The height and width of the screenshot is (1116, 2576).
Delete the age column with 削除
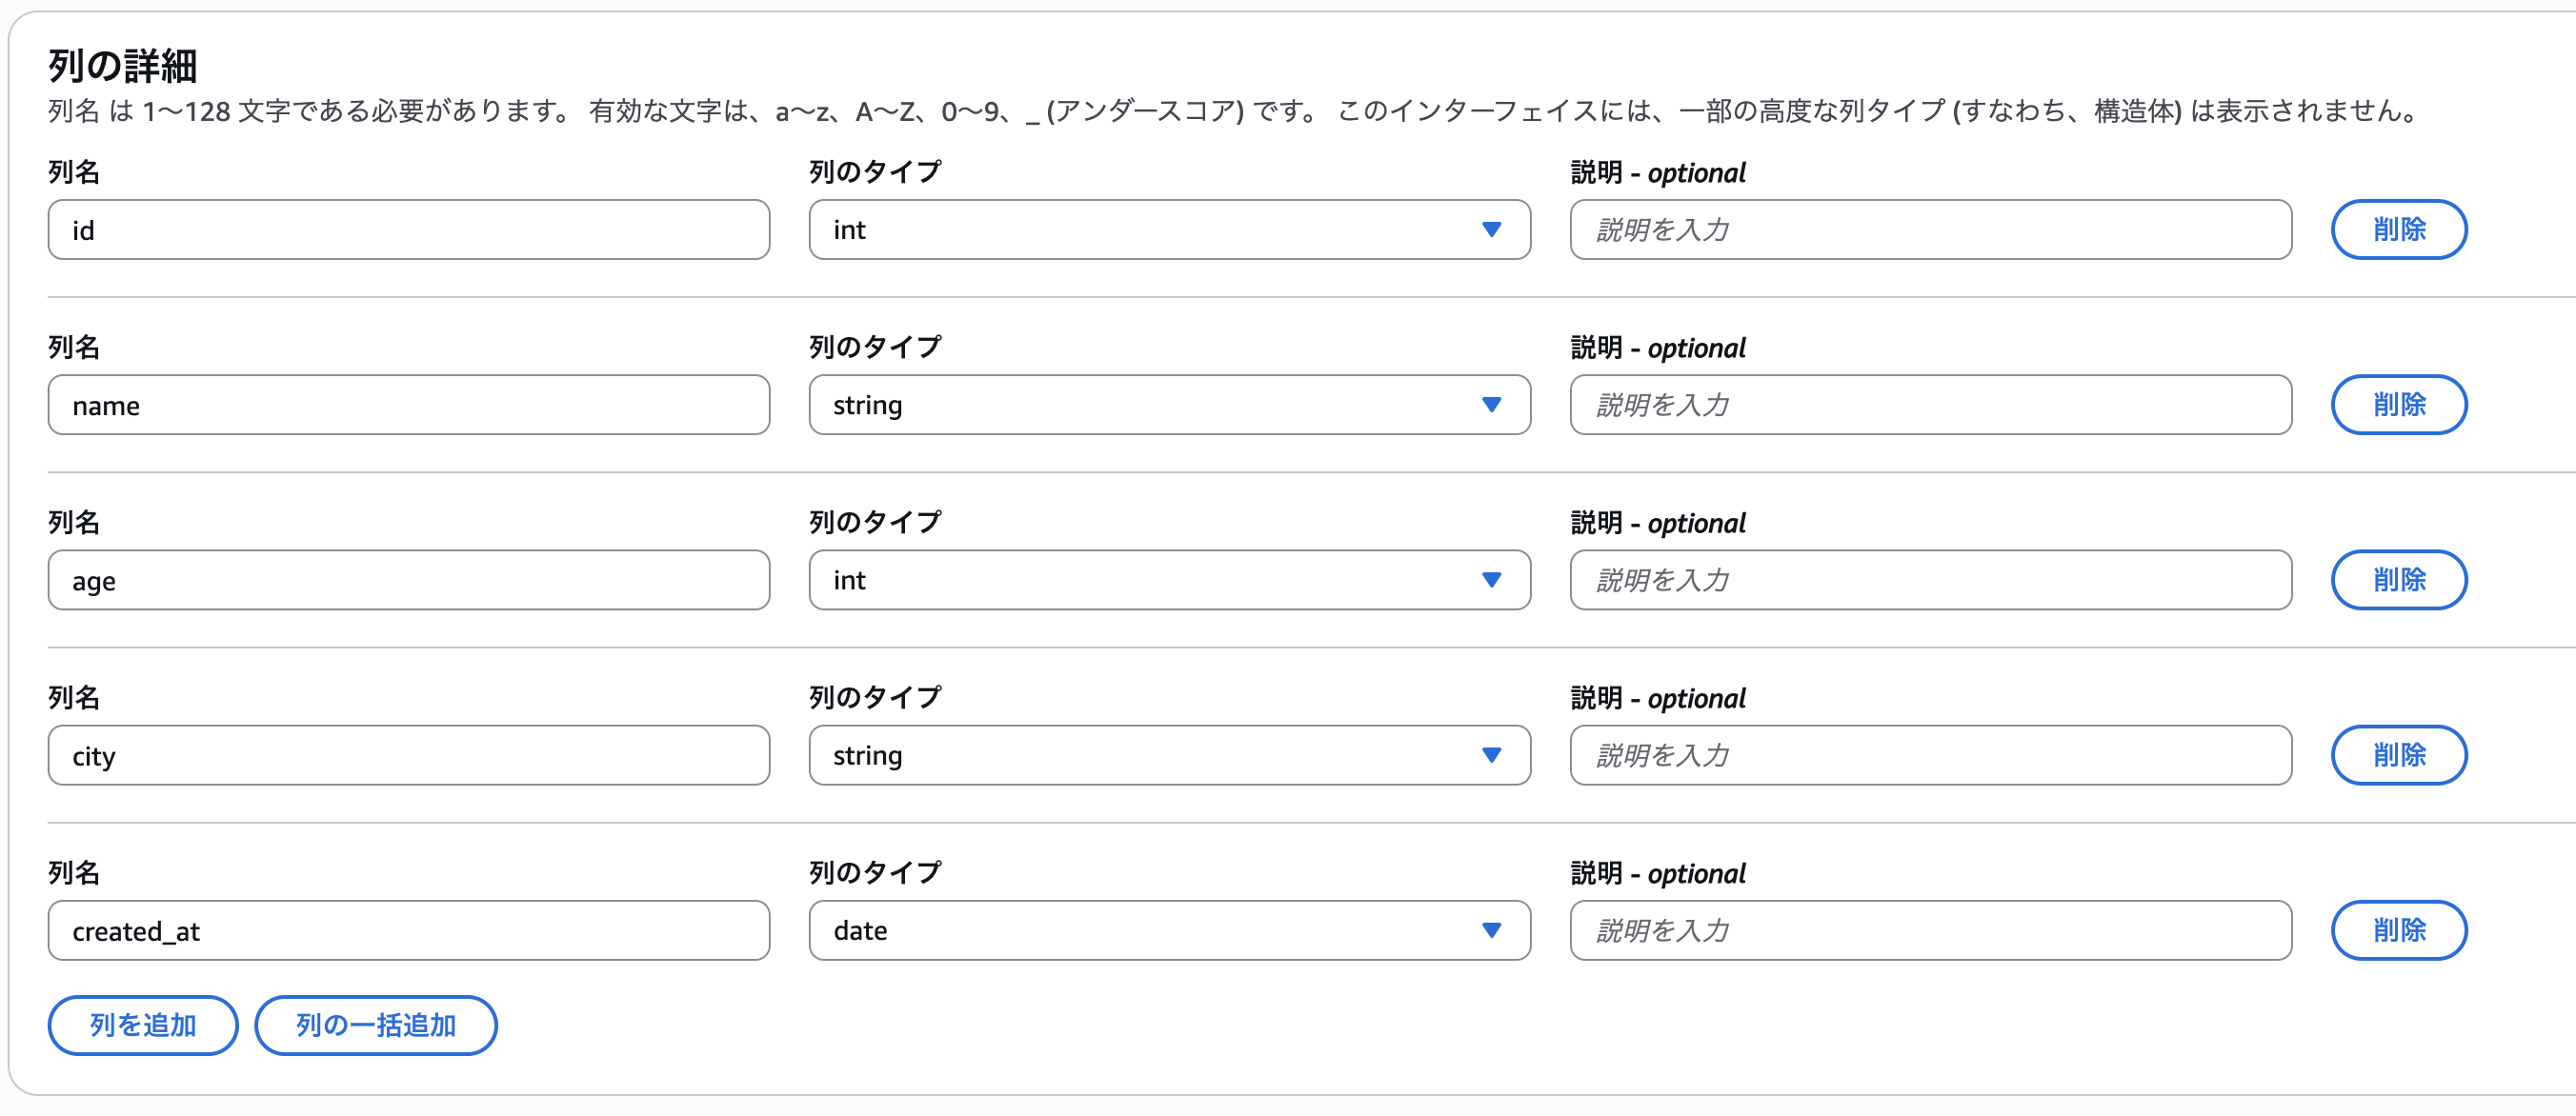coord(2398,580)
